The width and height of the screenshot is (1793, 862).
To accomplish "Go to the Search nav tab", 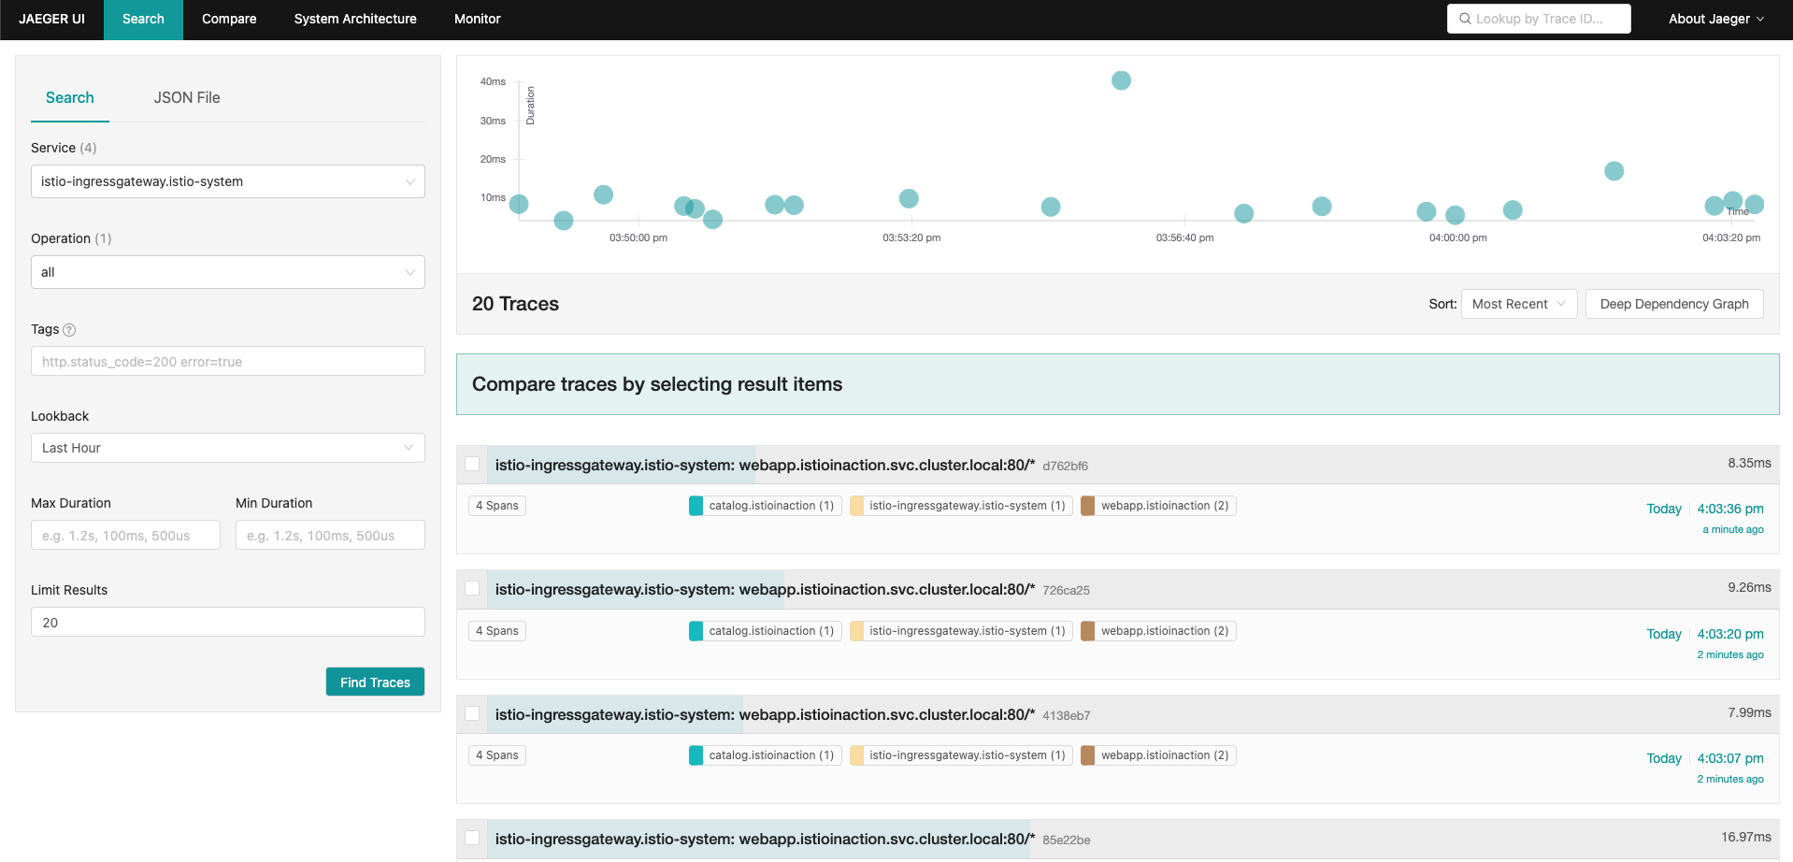I will [143, 20].
